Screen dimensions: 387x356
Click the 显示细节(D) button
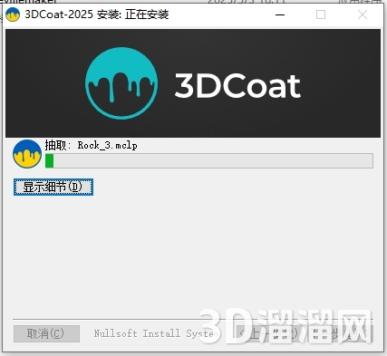click(x=53, y=187)
